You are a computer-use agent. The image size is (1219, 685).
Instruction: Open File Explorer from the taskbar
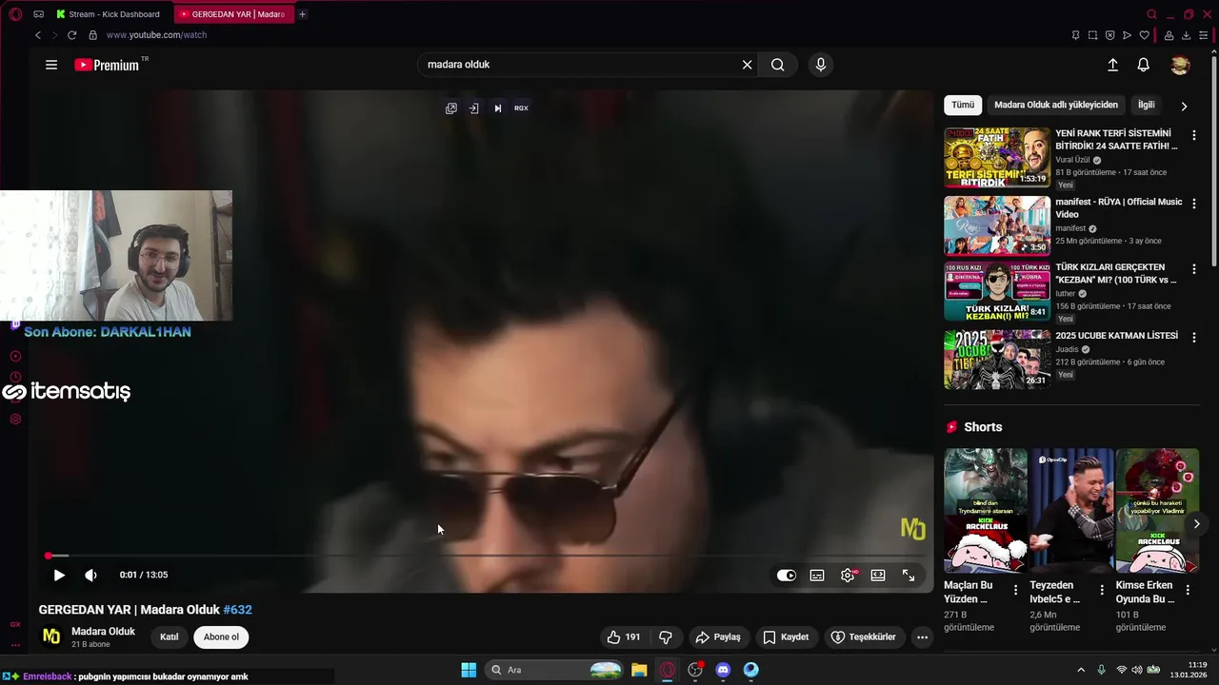pyautogui.click(x=639, y=670)
